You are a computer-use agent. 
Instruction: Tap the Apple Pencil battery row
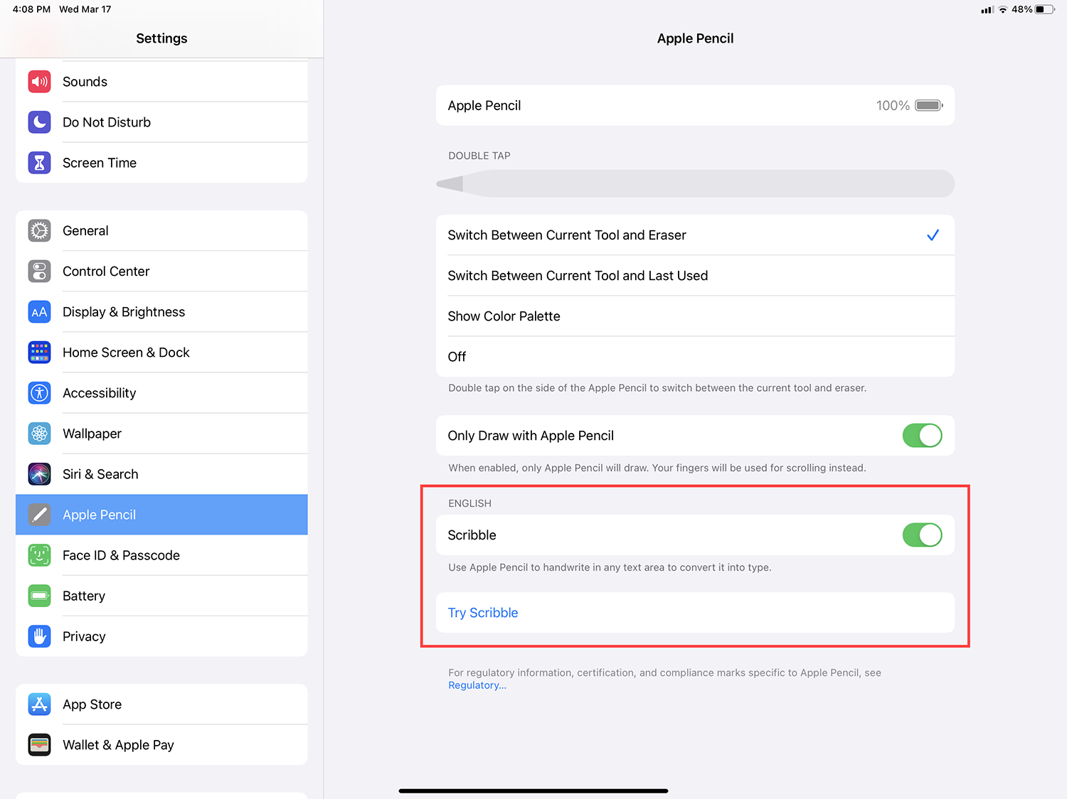point(694,106)
